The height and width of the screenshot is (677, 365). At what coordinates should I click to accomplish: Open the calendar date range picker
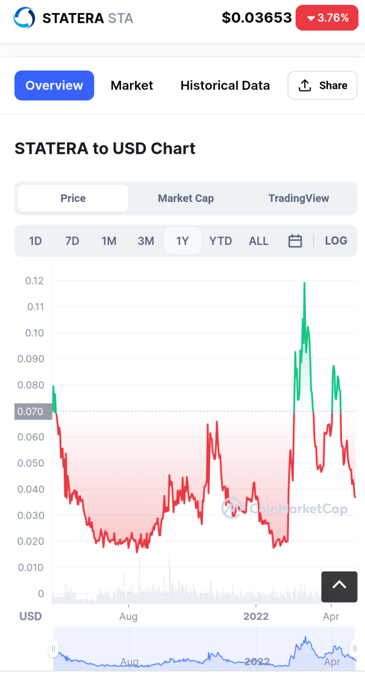[x=295, y=241]
